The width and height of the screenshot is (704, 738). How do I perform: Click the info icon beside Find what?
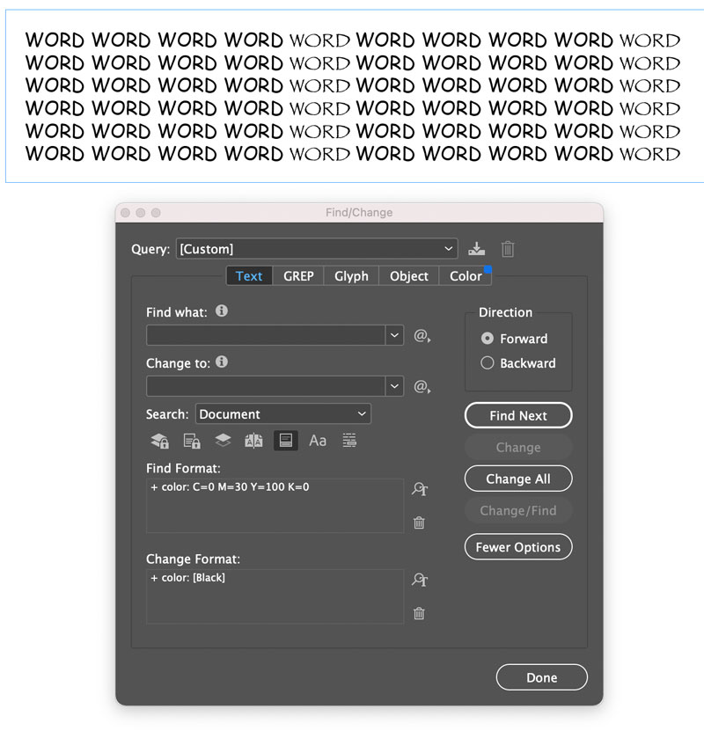(x=222, y=311)
